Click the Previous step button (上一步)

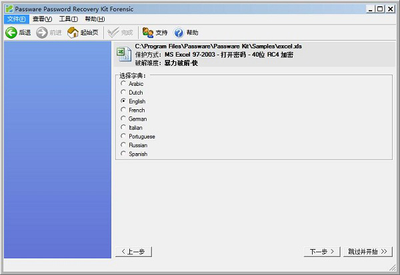133,252
